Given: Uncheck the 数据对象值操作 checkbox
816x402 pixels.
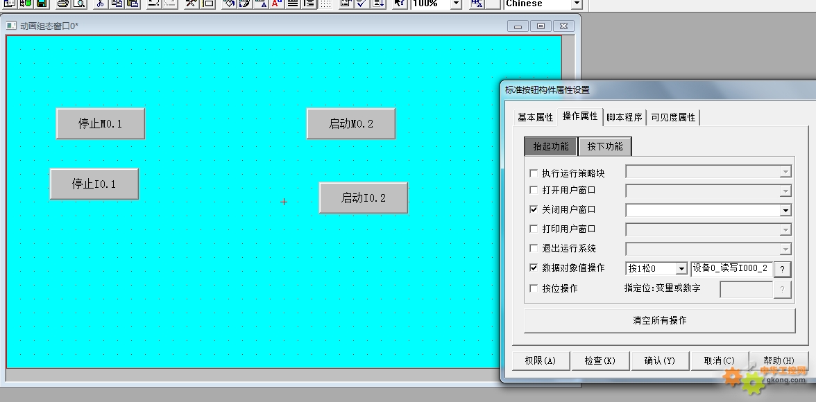Looking at the screenshot, I should pyautogui.click(x=534, y=268).
